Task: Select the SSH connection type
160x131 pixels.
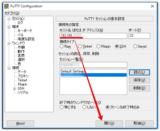Action: [117, 46]
